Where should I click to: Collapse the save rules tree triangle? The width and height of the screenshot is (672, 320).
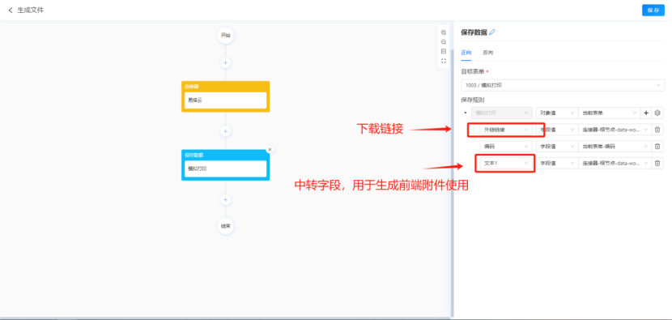(x=466, y=113)
